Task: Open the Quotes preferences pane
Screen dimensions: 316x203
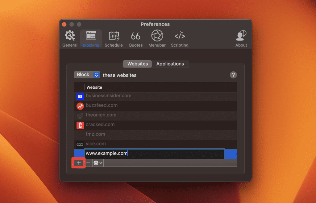Action: (136, 39)
